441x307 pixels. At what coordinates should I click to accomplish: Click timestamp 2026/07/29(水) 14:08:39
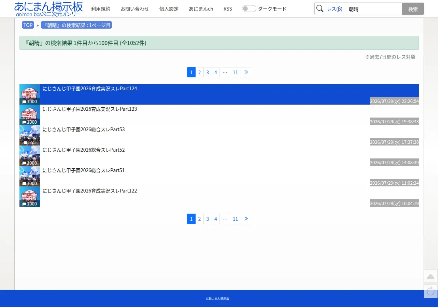(x=394, y=163)
